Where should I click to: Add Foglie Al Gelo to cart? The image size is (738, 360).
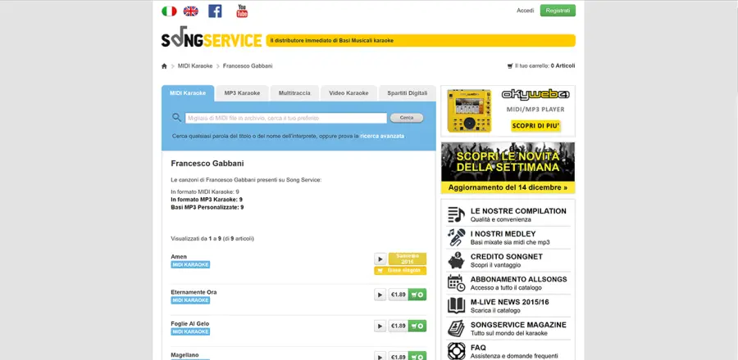[417, 326]
